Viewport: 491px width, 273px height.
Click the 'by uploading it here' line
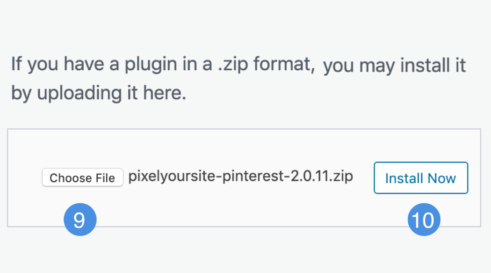[x=98, y=93]
